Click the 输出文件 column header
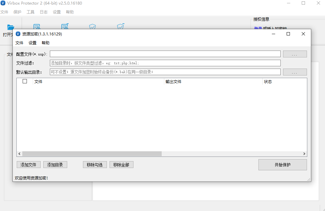The height and width of the screenshot is (211, 325). pos(213,81)
